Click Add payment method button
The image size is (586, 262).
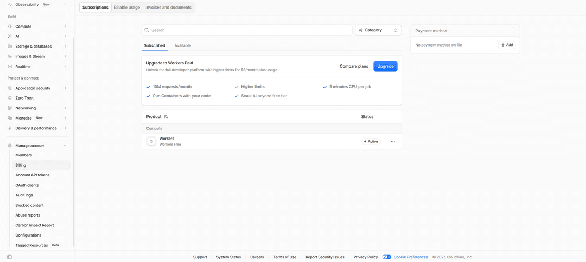(x=507, y=45)
